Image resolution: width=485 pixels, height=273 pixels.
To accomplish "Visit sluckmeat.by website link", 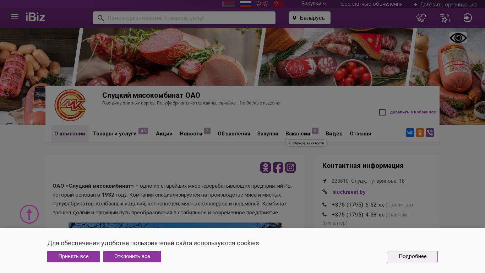I will tap(349, 192).
